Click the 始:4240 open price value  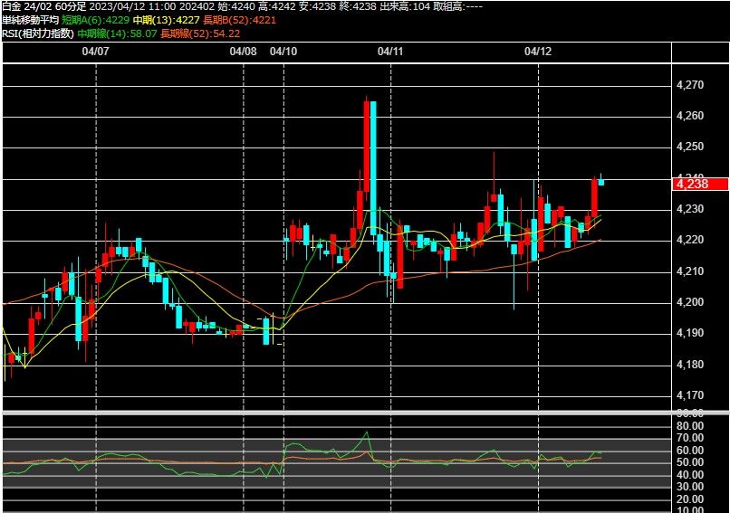(237, 6)
